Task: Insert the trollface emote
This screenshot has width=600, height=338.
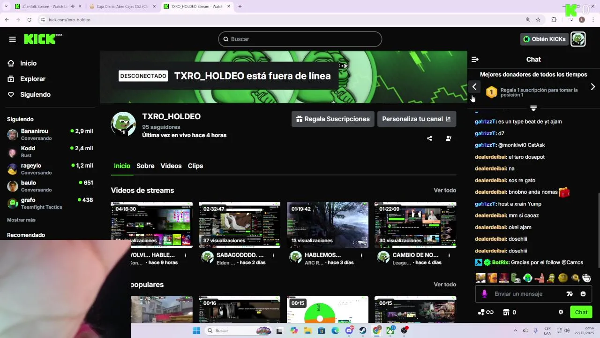Action: [586, 278]
